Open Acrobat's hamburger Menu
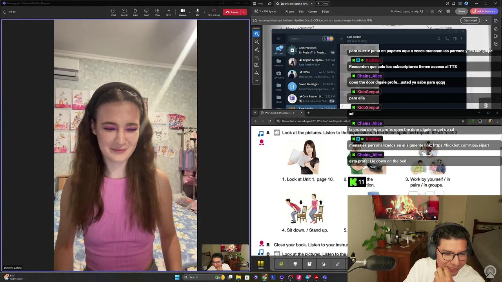The width and height of the screenshot is (502, 282). [258, 4]
